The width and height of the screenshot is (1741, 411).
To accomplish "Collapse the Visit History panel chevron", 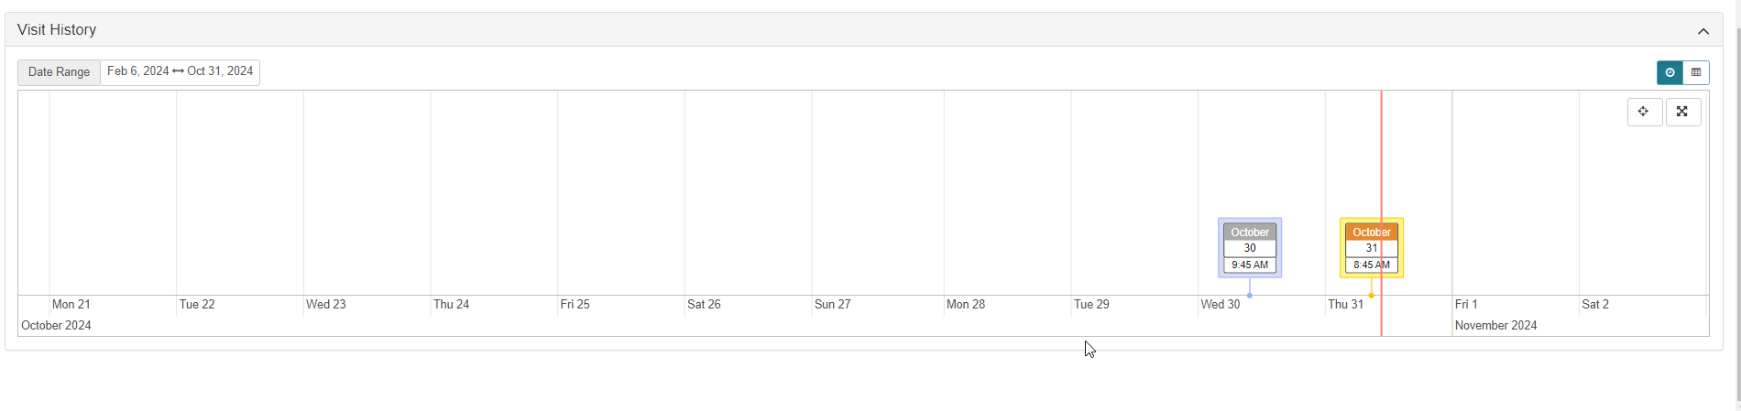I will click(x=1703, y=30).
